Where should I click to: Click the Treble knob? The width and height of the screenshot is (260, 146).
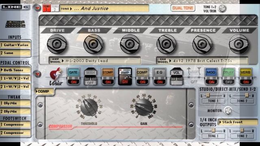coord(166,44)
